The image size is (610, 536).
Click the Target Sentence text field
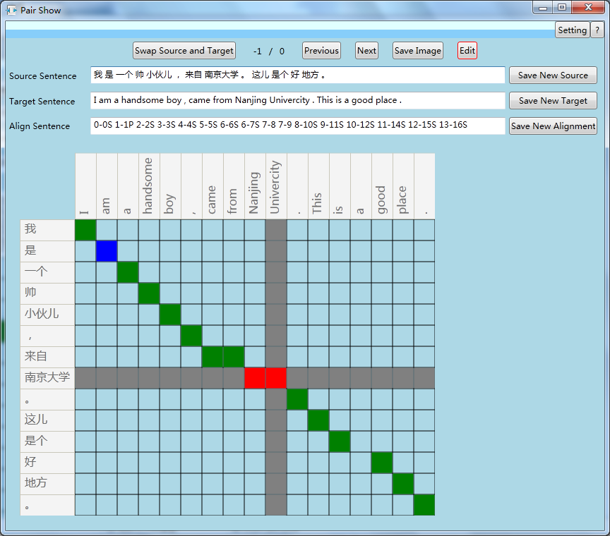coord(297,101)
